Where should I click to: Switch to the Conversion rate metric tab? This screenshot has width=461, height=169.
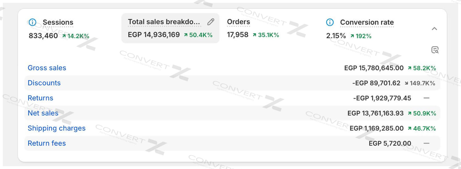(x=367, y=22)
